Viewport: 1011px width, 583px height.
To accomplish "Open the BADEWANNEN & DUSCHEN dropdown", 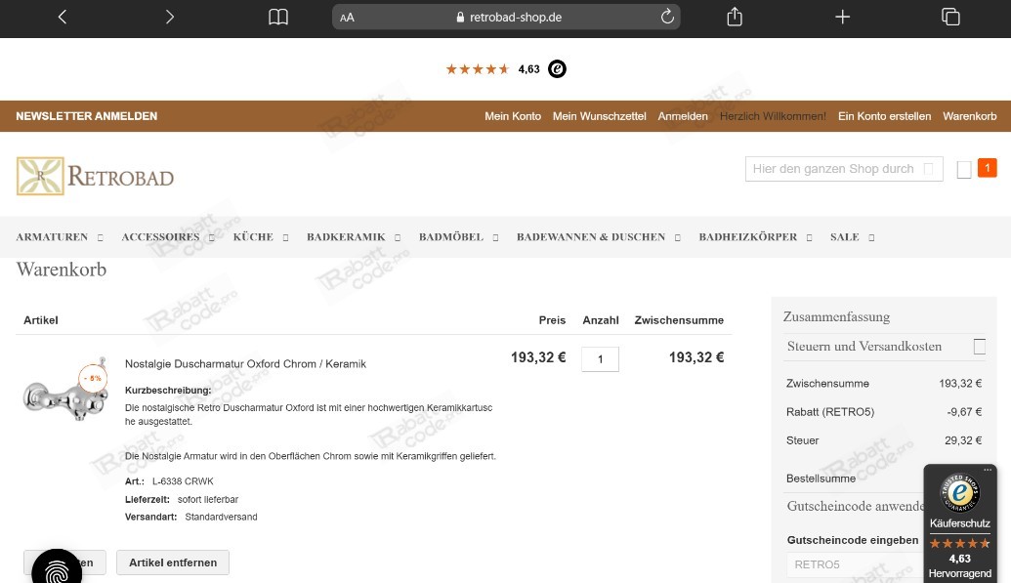I will tap(591, 236).
